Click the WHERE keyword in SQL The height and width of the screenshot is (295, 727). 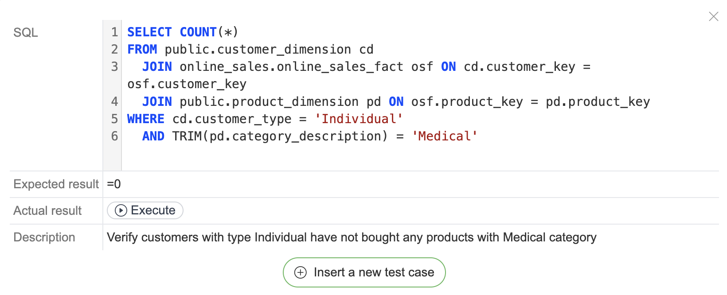145,119
